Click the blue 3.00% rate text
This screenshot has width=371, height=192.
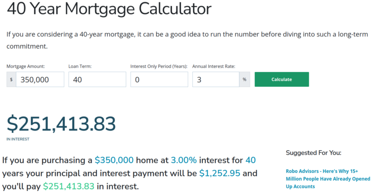(x=184, y=160)
